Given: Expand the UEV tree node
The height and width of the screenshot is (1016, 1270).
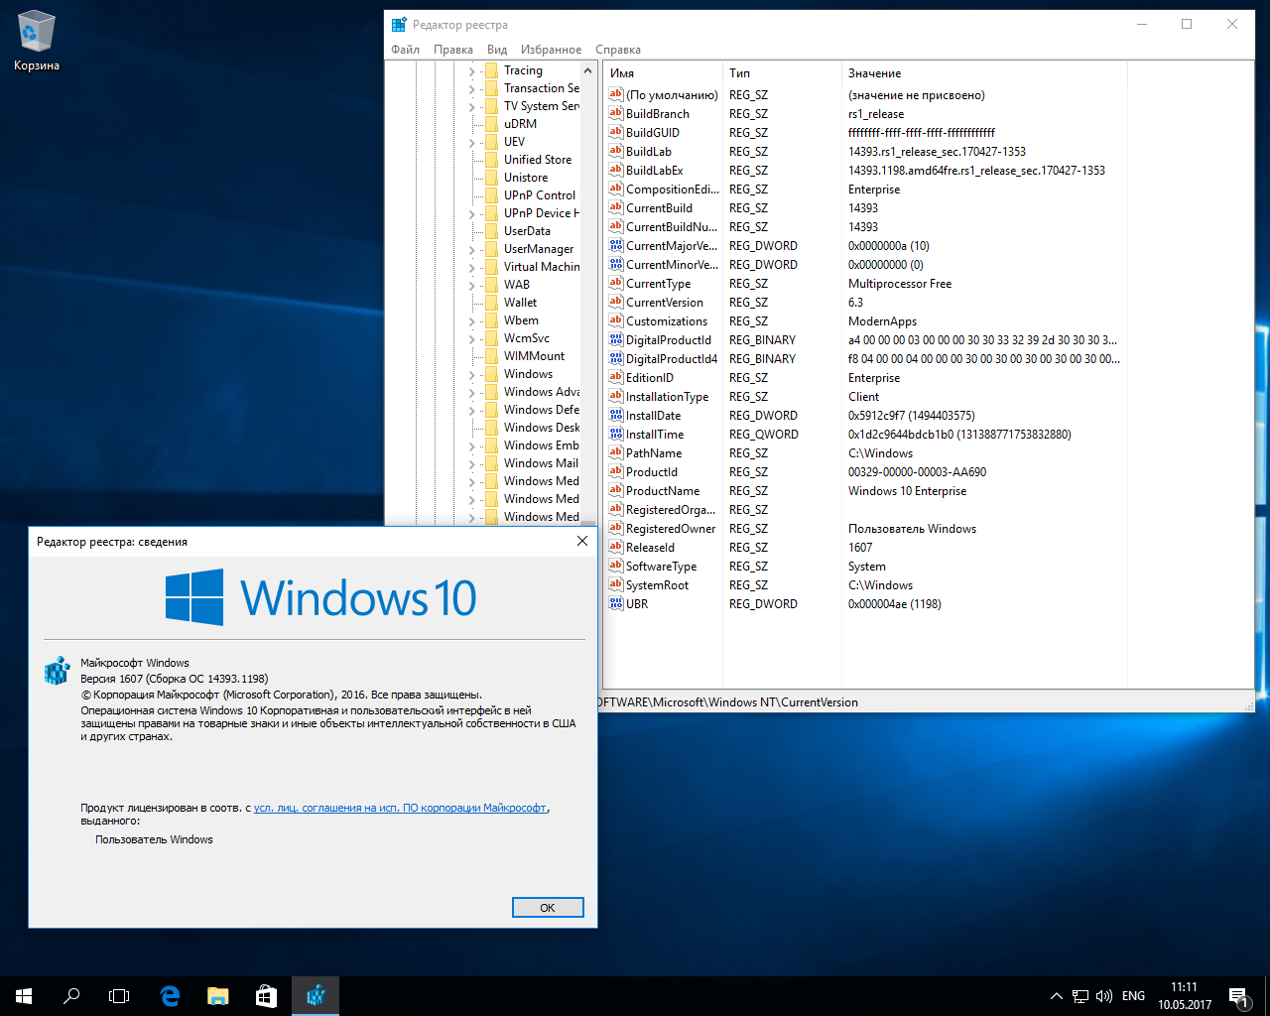Looking at the screenshot, I should tap(472, 143).
